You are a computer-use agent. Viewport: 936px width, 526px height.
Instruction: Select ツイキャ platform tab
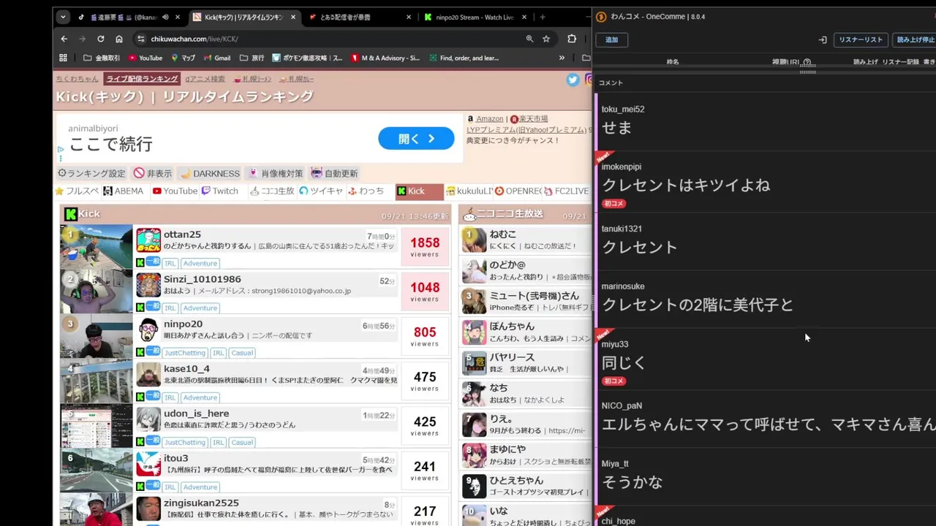pyautogui.click(x=320, y=191)
